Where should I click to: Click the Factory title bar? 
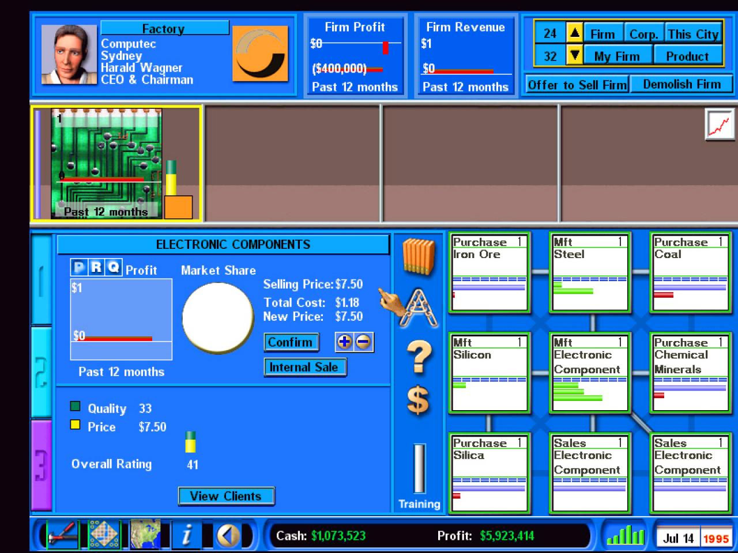[165, 28]
